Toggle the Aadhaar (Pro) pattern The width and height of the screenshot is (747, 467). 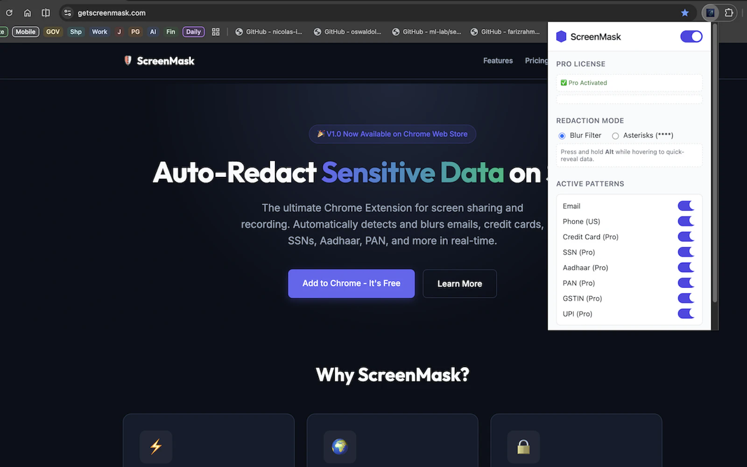tap(686, 268)
